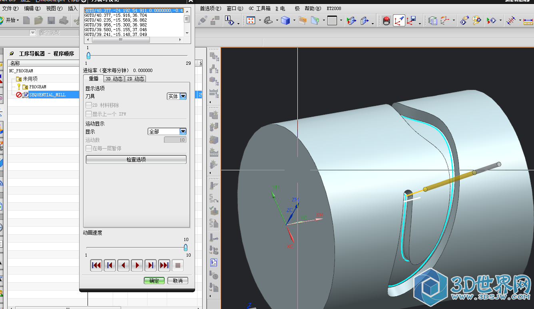This screenshot has height=309, width=534.
Task: Click the New file icon
Action: pyautogui.click(x=26, y=20)
